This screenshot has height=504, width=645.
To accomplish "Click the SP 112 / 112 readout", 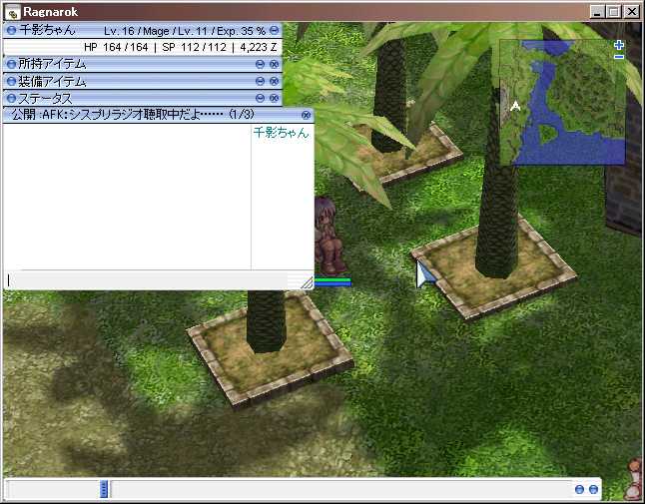I will coord(194,47).
